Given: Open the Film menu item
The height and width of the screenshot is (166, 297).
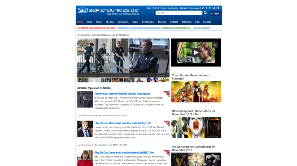Looking at the screenshot, I should [197, 22].
